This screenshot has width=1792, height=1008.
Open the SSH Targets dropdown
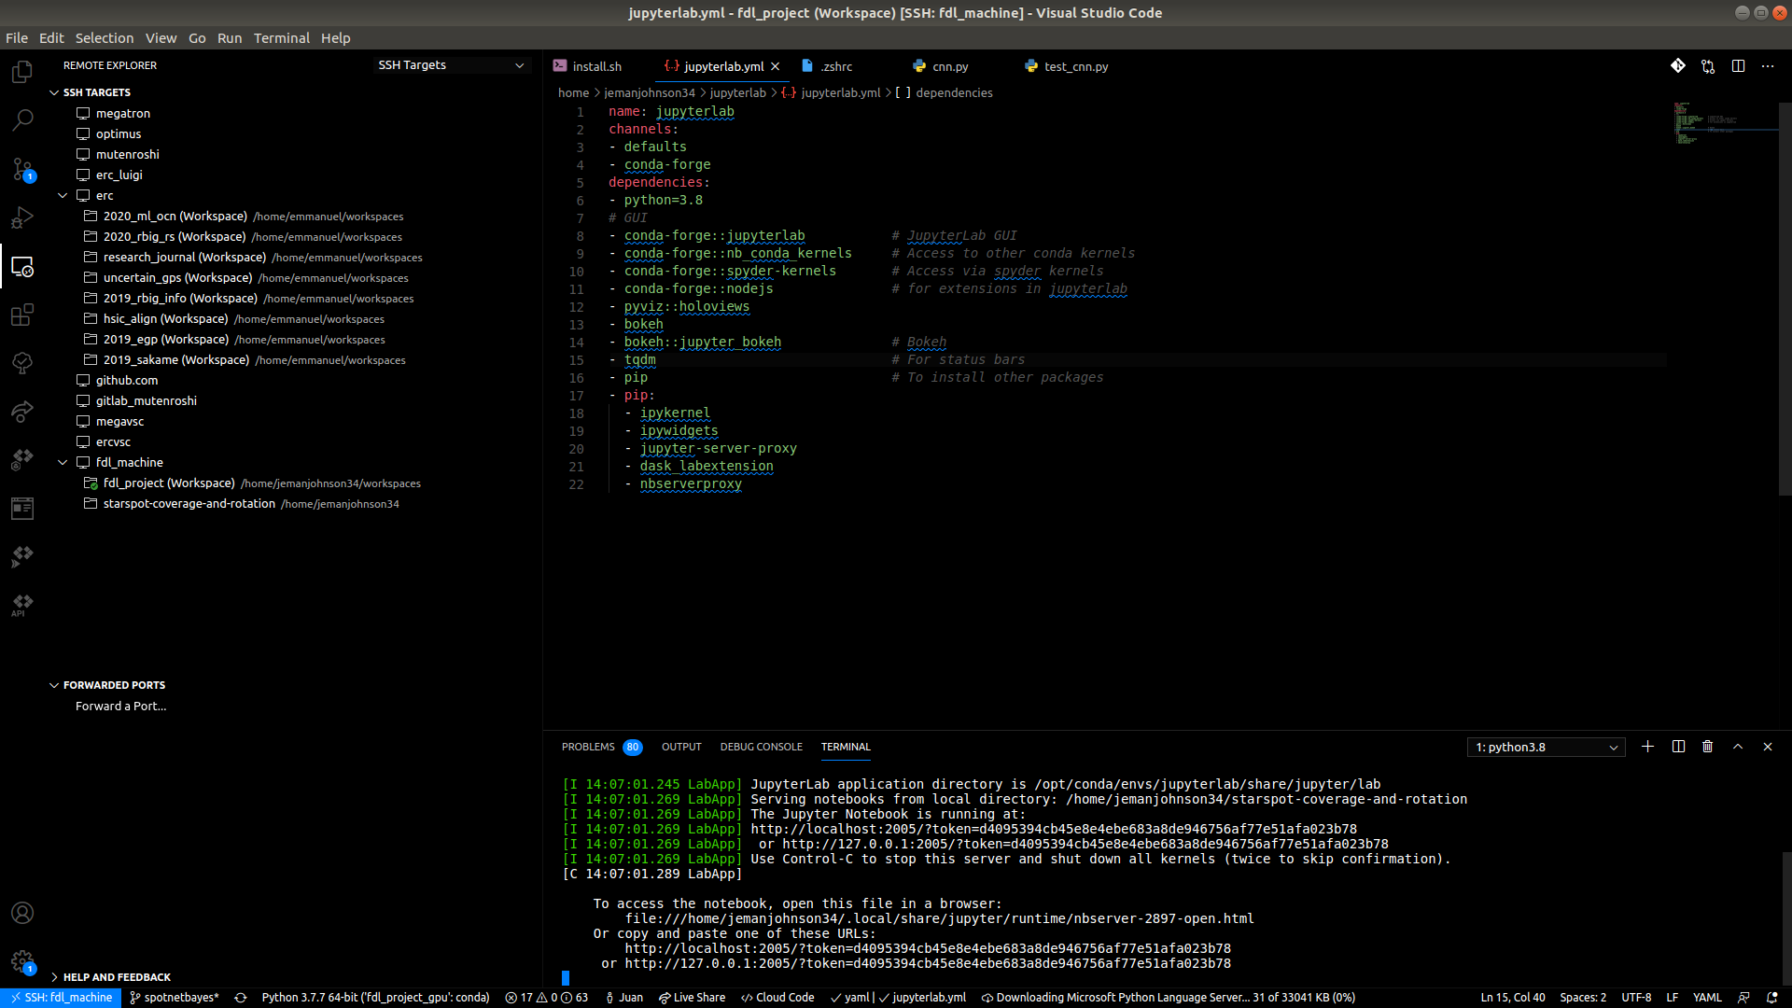tap(452, 65)
